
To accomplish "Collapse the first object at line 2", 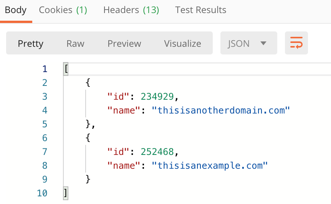I will [88, 82].
